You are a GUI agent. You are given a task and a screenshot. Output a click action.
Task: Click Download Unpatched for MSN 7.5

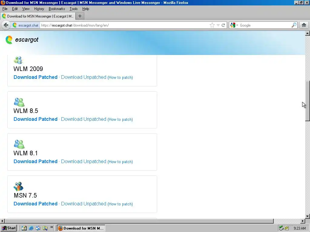tap(84, 204)
